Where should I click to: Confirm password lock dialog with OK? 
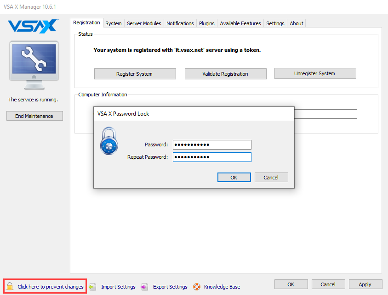point(234,178)
